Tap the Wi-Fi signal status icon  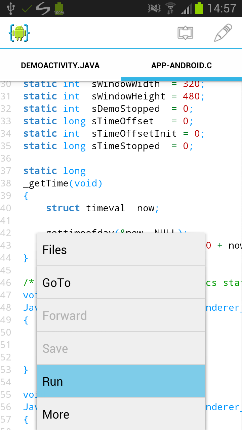point(170,8)
